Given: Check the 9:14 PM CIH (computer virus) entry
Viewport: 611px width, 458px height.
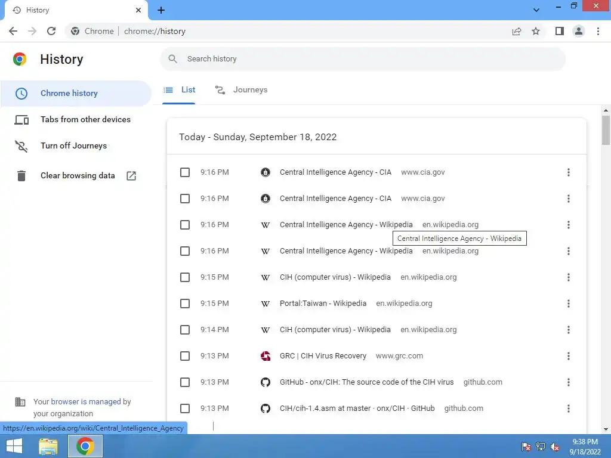Looking at the screenshot, I should click(185, 330).
